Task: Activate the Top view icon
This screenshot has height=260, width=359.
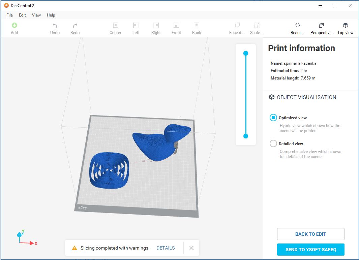Action: pyautogui.click(x=345, y=25)
